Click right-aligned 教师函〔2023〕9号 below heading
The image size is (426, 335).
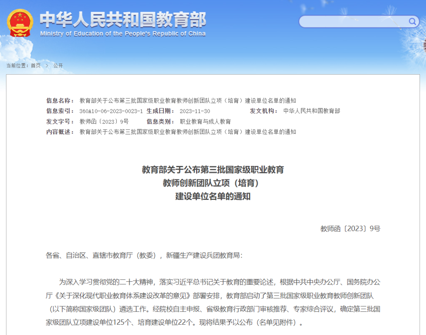click(350, 229)
